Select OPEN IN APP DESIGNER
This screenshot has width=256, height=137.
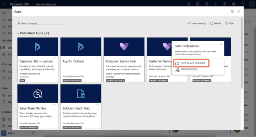tap(191, 63)
